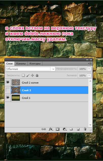Open the Обычные blend mode dropdown
This screenshot has width=103, height=161.
pyautogui.click(x=31, y=69)
